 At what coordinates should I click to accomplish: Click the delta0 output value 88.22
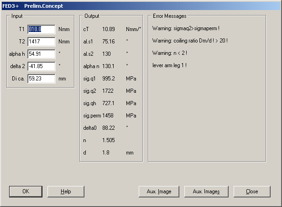(x=108, y=128)
